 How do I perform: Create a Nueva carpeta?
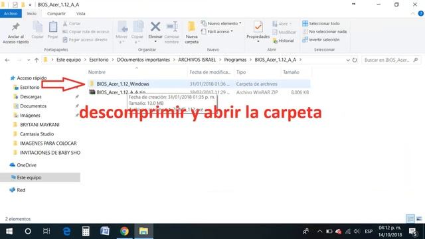click(191, 33)
